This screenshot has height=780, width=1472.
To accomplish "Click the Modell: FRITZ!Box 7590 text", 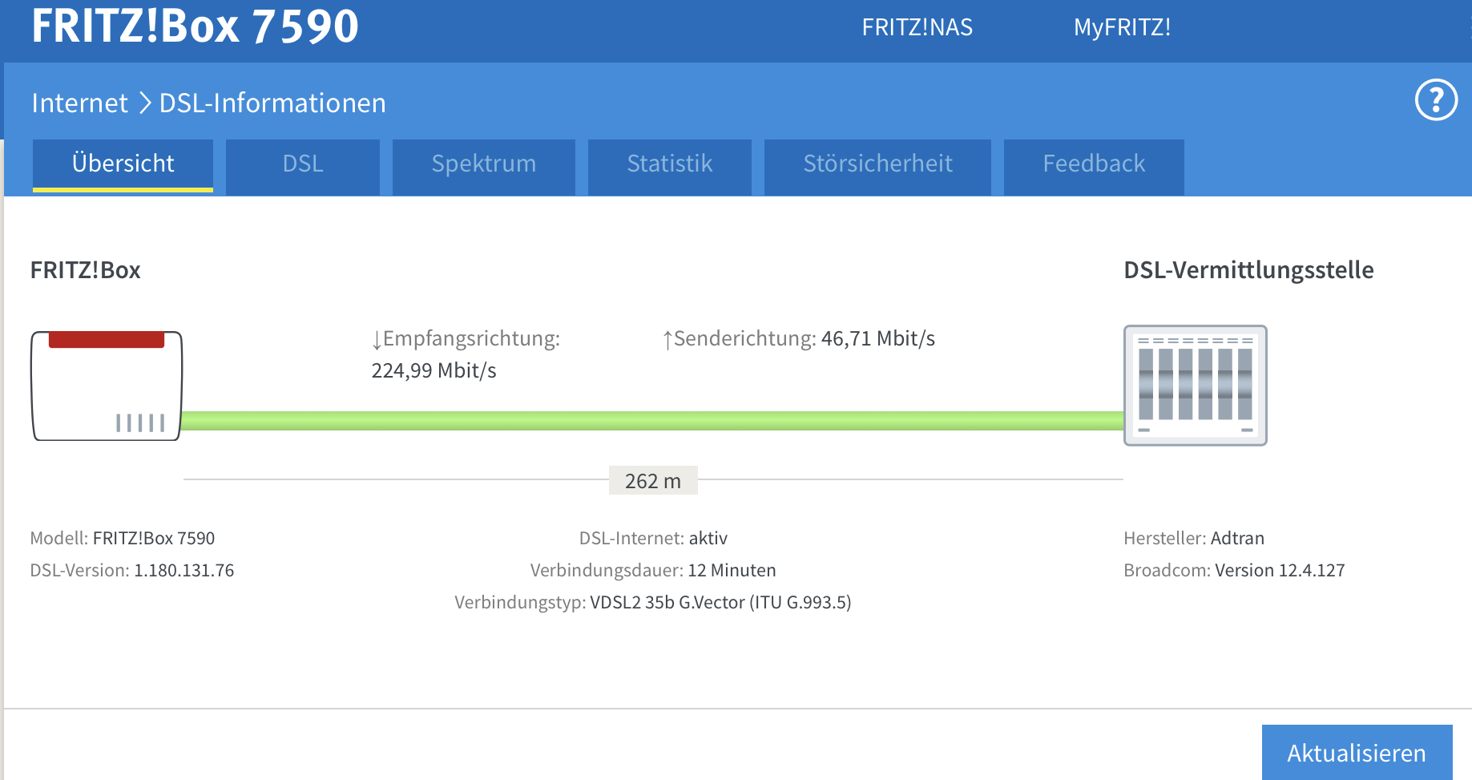I will pos(123,538).
